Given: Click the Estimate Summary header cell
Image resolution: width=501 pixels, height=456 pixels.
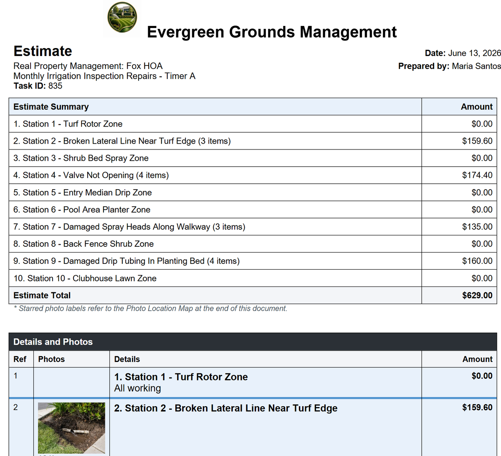Looking at the screenshot, I should pyautogui.click(x=215, y=106).
